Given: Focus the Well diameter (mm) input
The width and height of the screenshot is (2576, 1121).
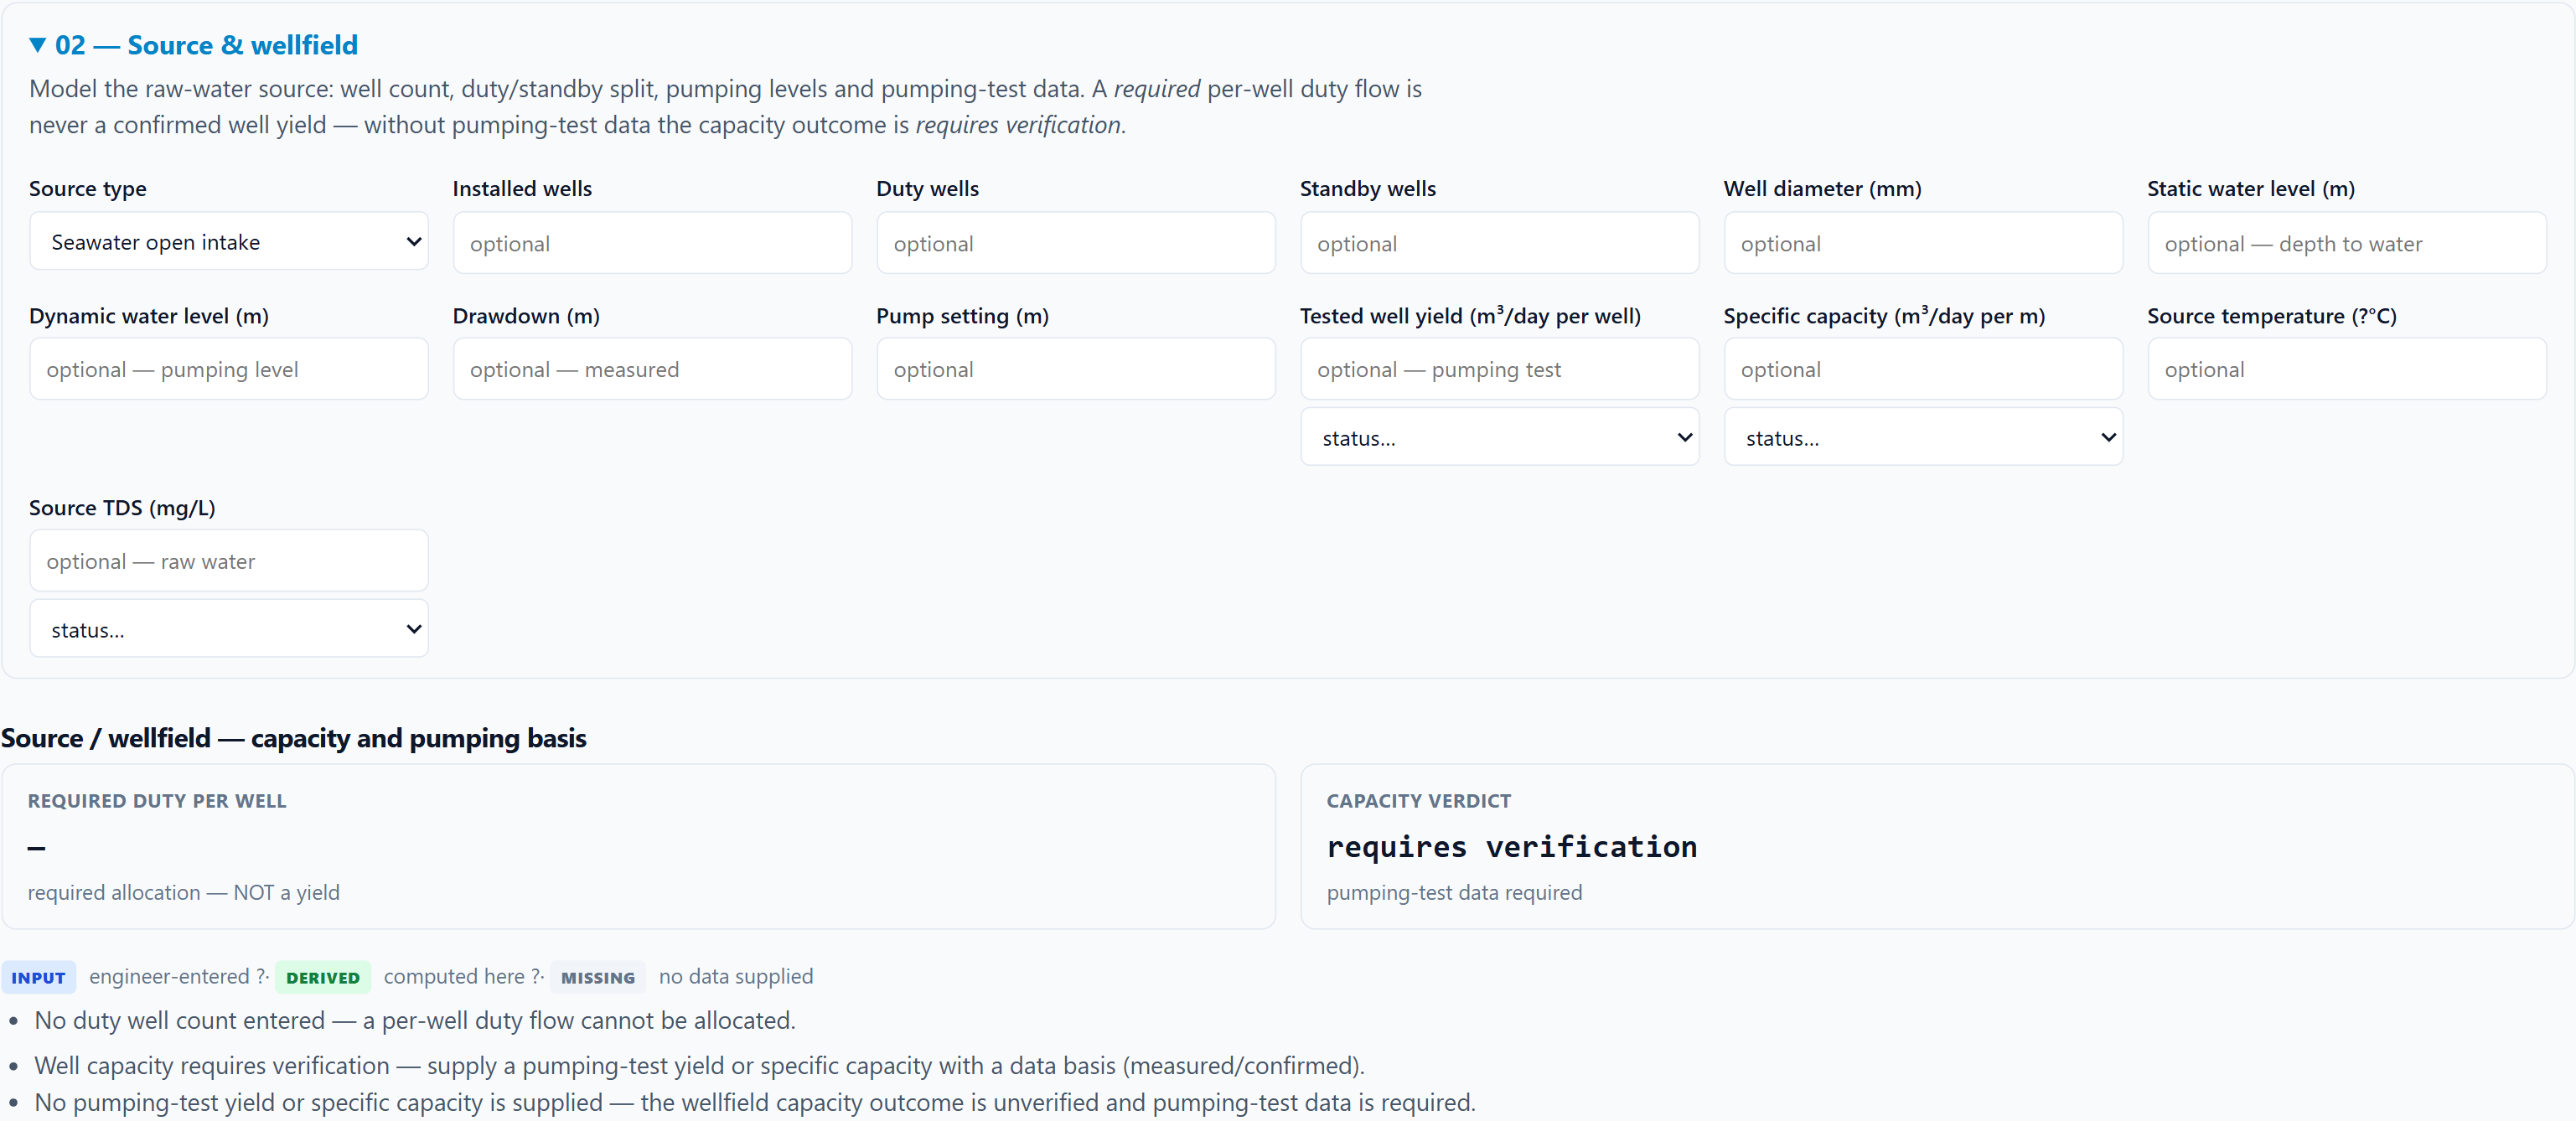Looking at the screenshot, I should coord(1922,243).
